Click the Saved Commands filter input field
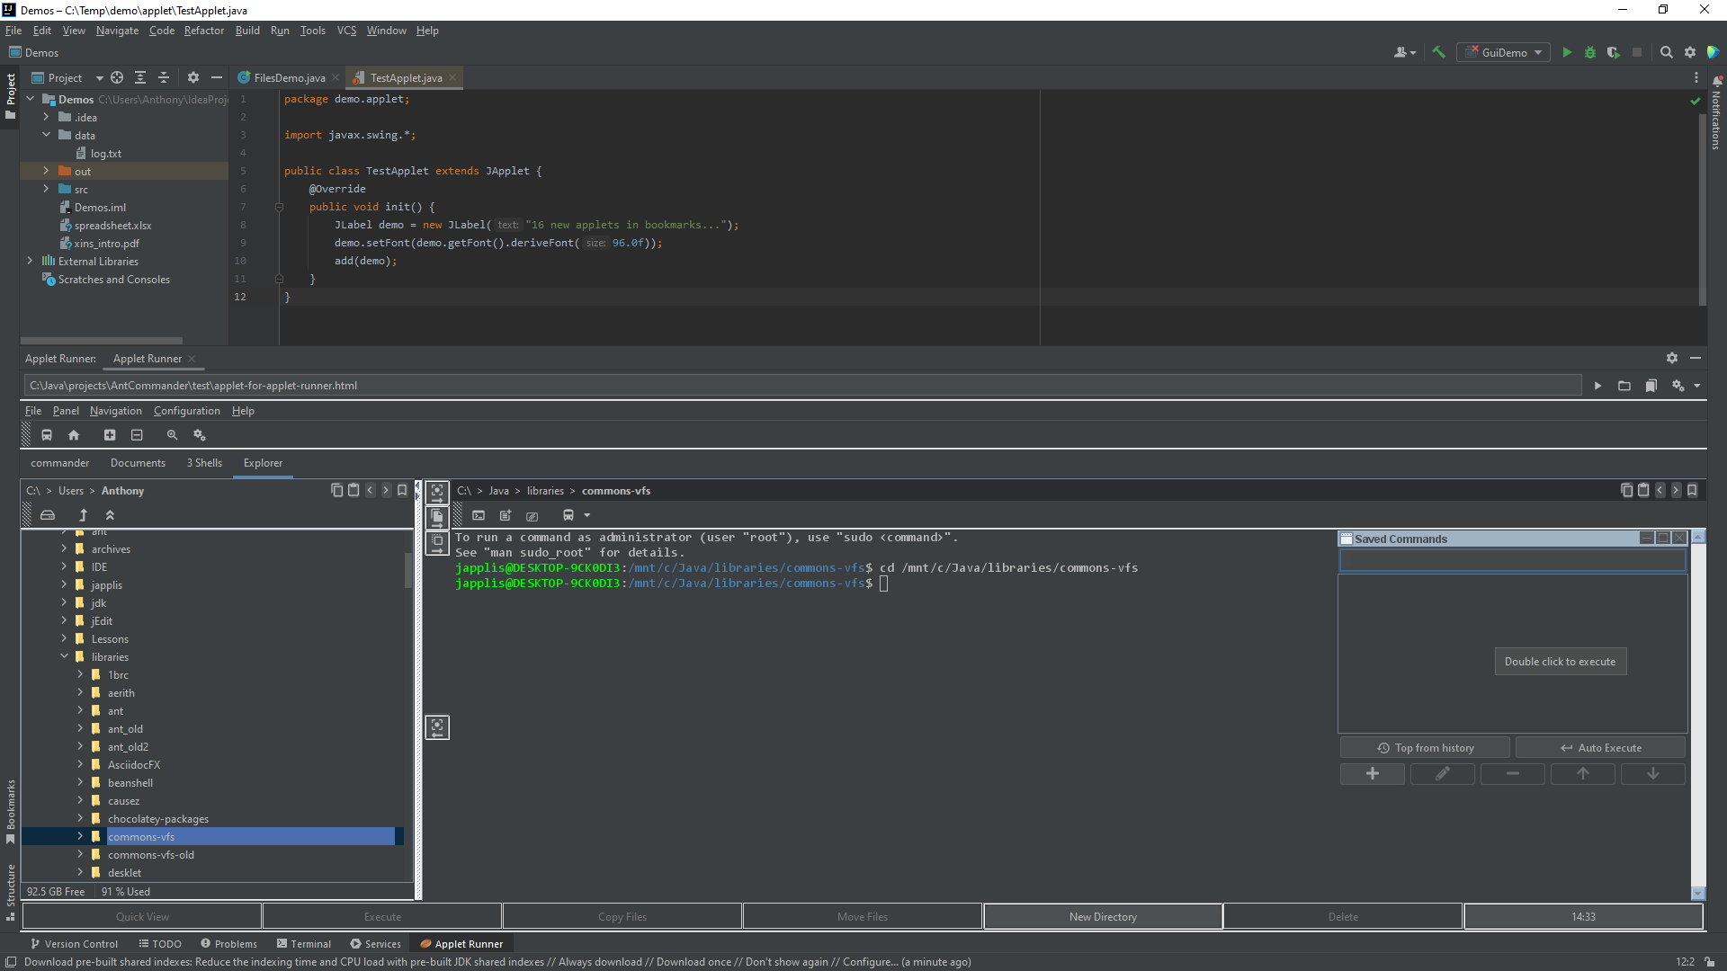This screenshot has width=1727, height=971. [1511, 560]
